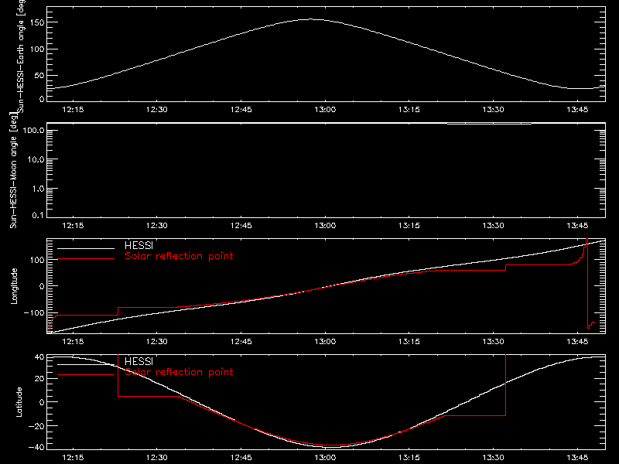
Task: Click the 50 tick on Earth angle plot
Action: 39,75
